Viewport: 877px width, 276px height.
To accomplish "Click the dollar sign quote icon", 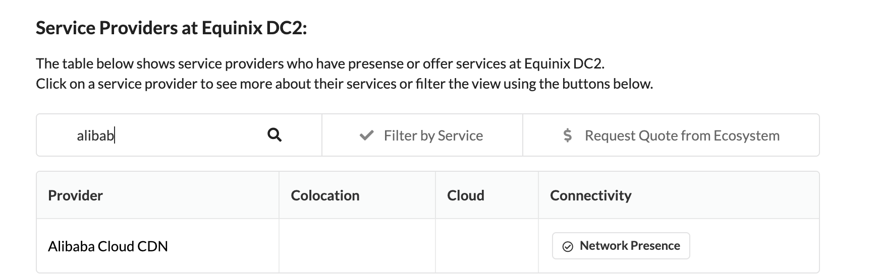I will [x=568, y=135].
